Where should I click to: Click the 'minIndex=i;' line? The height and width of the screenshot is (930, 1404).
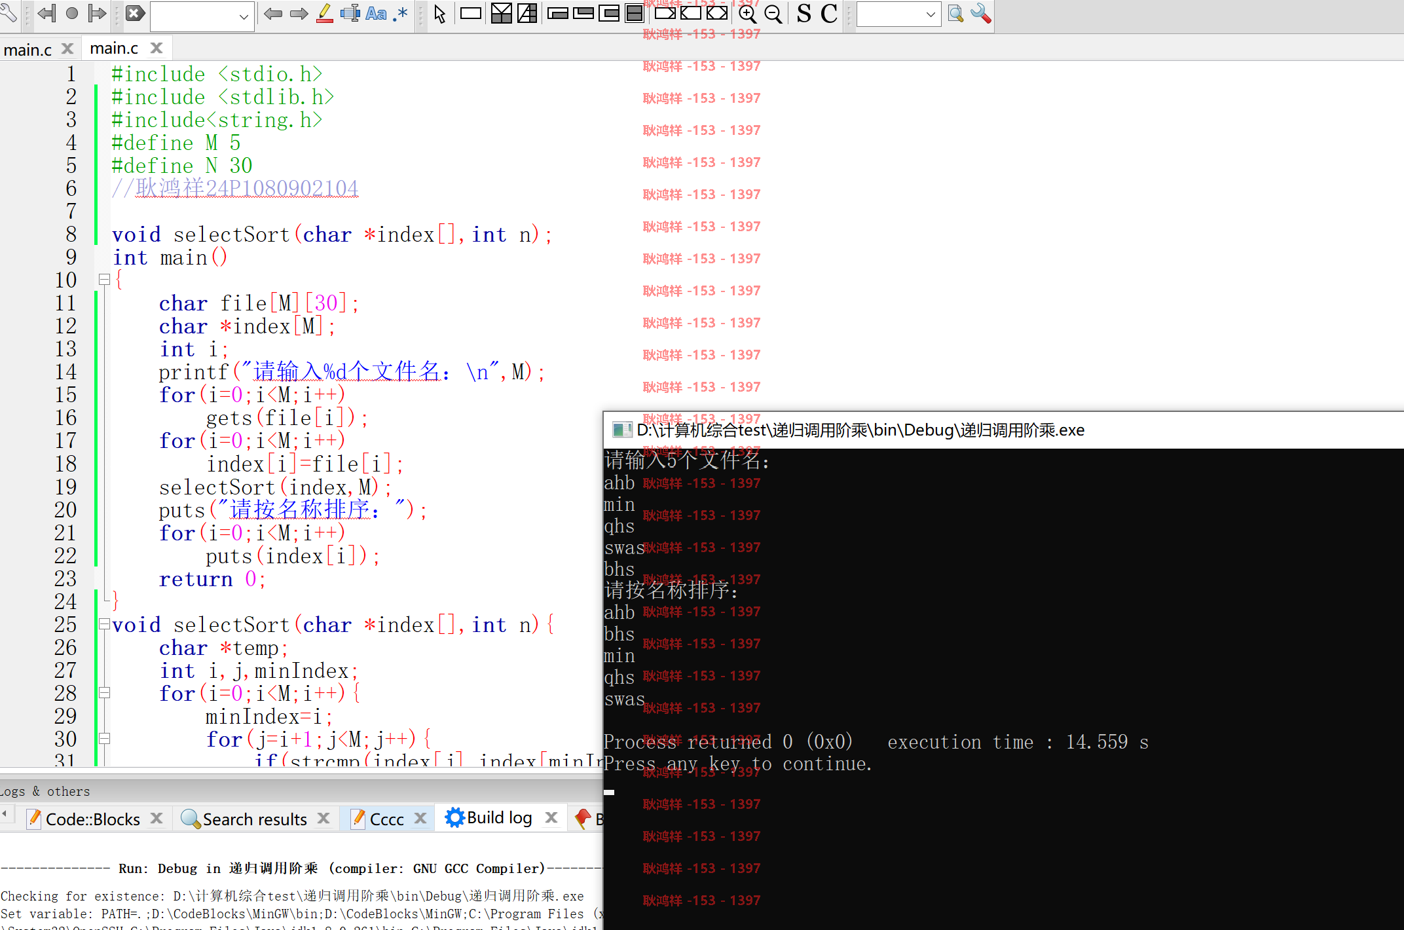pos(269,716)
